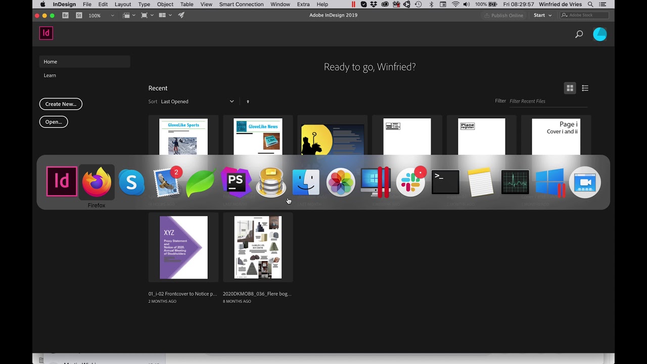Open the Windows virtual machine Dock icon
The height and width of the screenshot is (364, 647).
click(x=550, y=182)
